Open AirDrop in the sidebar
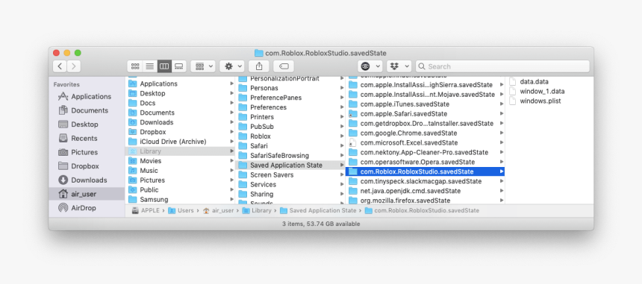Screen dimensions: 642x284 point(78,207)
